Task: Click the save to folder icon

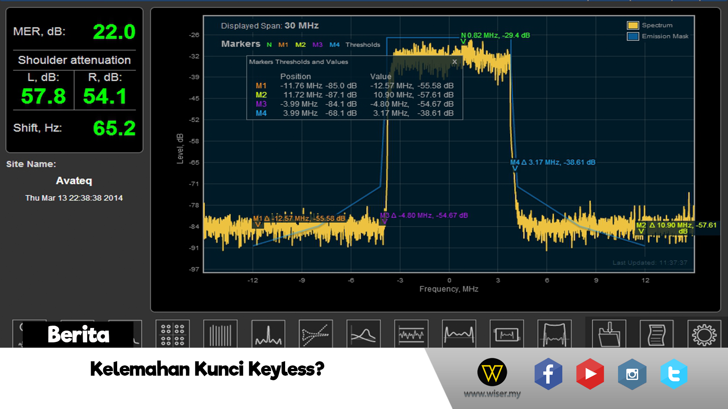Action: (609, 334)
